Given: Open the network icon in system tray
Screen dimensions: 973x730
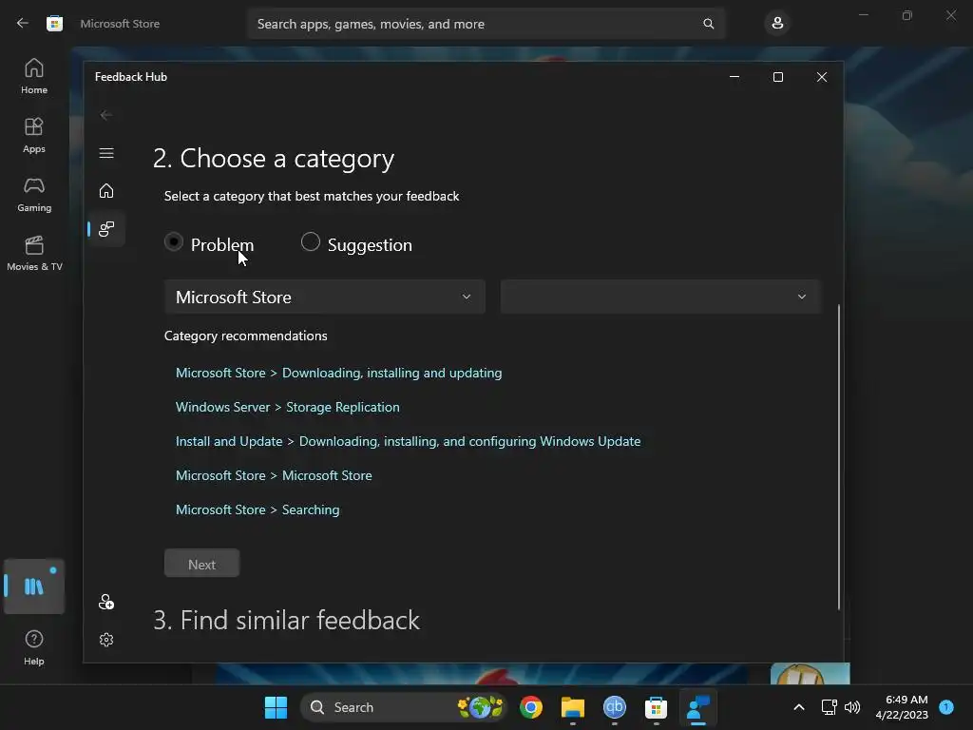Looking at the screenshot, I should point(829,707).
